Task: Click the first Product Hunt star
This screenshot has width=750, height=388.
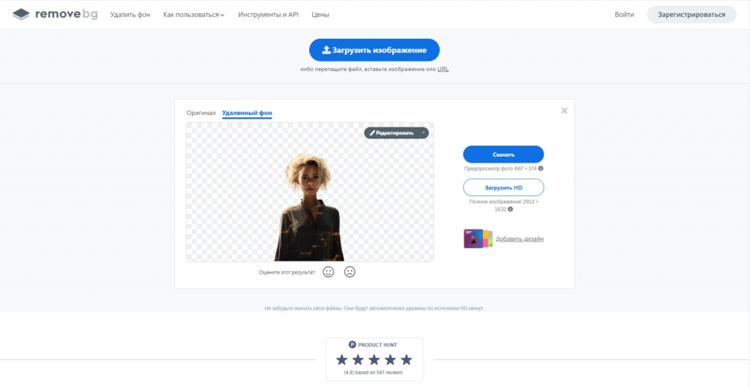Action: point(341,359)
